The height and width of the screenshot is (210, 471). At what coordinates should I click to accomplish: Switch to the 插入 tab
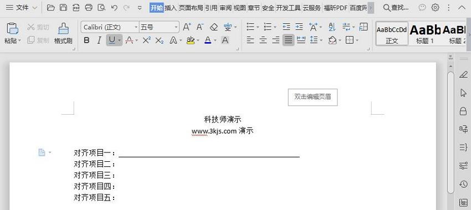(x=171, y=8)
